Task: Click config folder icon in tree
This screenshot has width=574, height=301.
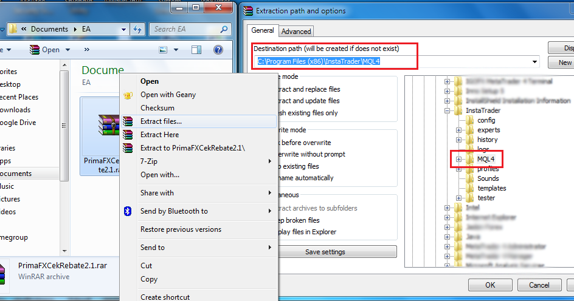Action: coord(470,121)
